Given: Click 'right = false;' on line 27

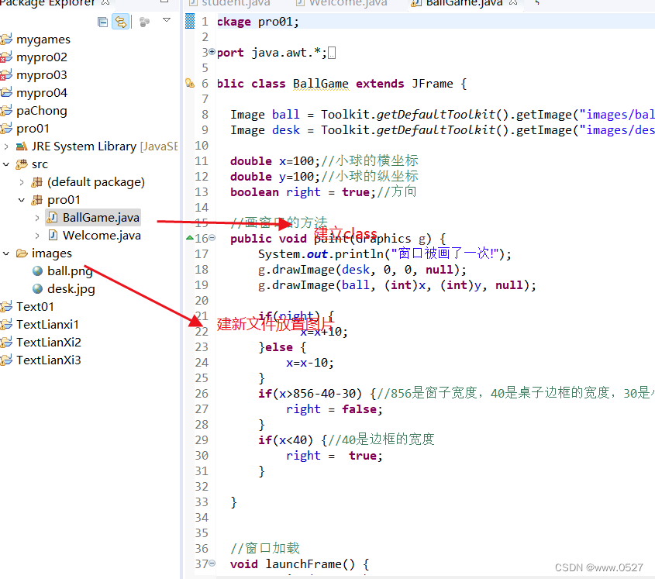Looking at the screenshot, I should (334, 409).
